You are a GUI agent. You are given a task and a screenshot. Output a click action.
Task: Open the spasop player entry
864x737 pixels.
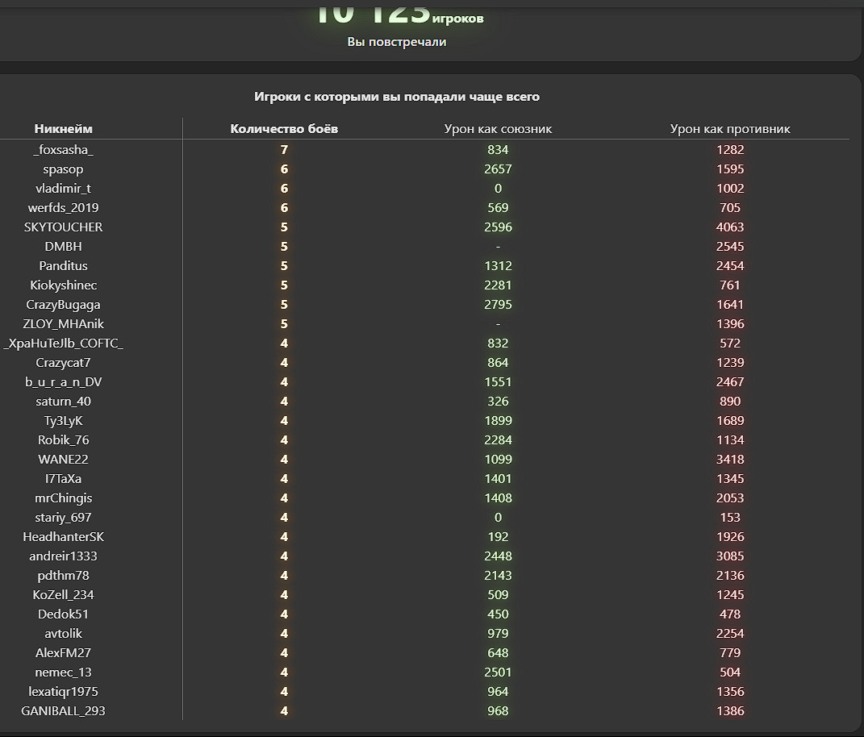click(63, 169)
